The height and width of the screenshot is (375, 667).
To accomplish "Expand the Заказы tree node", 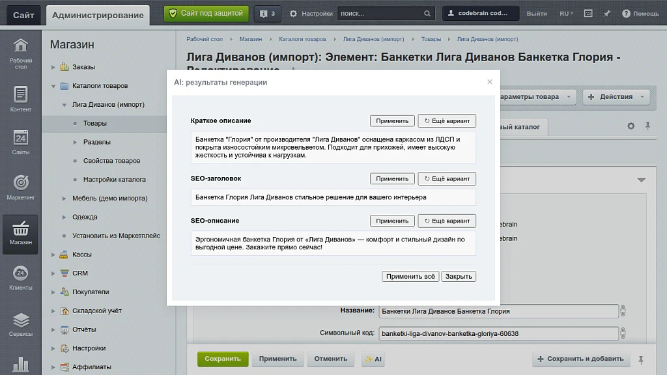I will tap(53, 67).
